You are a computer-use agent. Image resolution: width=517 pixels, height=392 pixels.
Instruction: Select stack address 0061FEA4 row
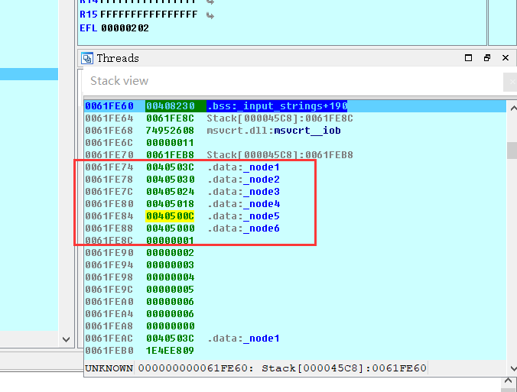pyautogui.click(x=294, y=314)
